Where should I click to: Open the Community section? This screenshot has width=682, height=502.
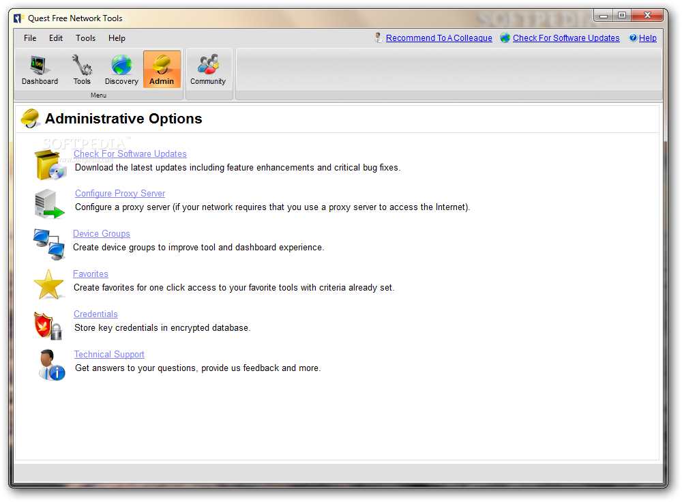click(208, 70)
